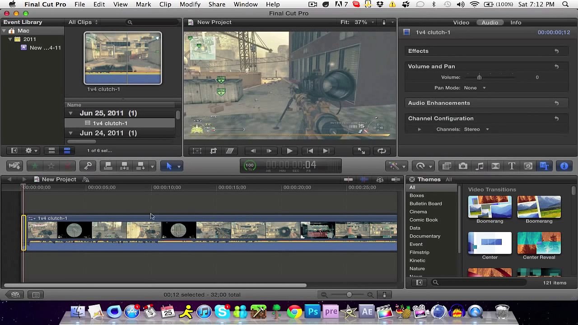Viewport: 578px width, 325px height.
Task: Activate the Crop tool in the viewer
Action: click(x=214, y=151)
